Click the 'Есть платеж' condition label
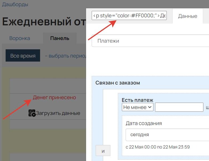This screenshot has height=161, width=209. (x=137, y=100)
